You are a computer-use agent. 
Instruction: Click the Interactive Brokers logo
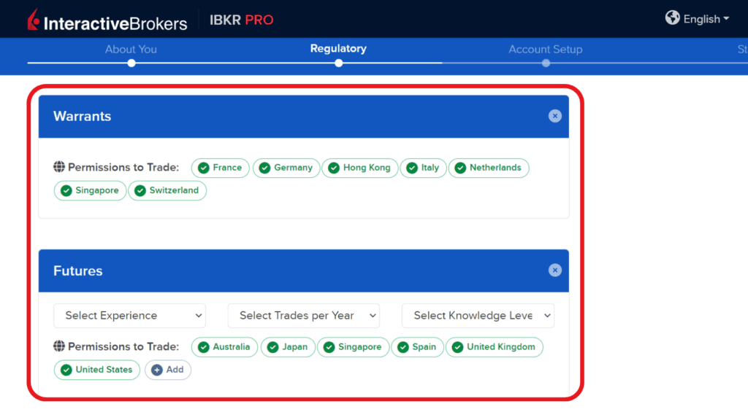click(107, 20)
